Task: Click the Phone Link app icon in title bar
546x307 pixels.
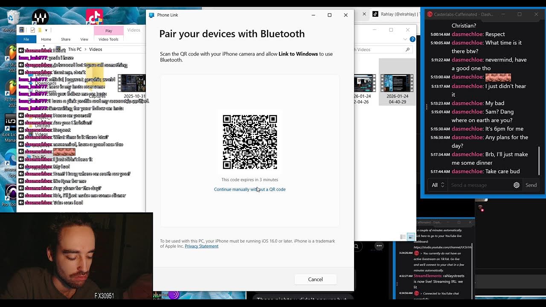Action: pyautogui.click(x=151, y=15)
